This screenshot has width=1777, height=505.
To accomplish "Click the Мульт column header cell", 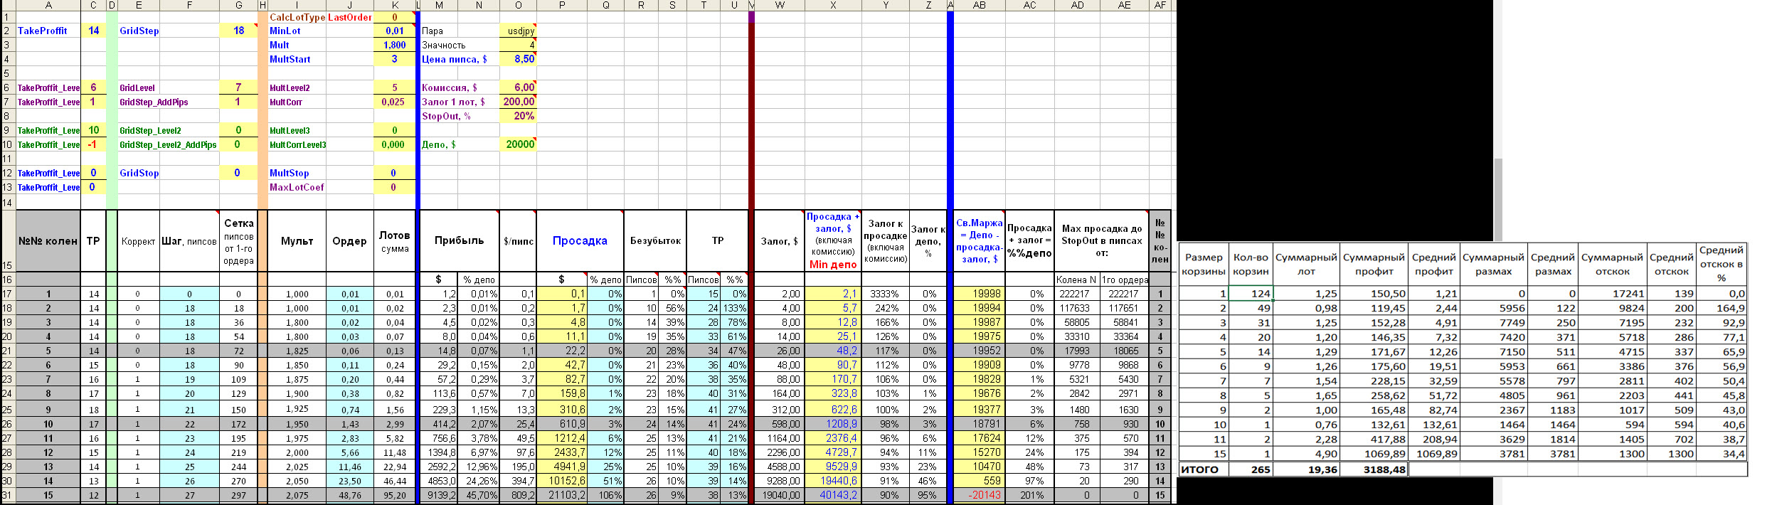I will [x=297, y=241].
